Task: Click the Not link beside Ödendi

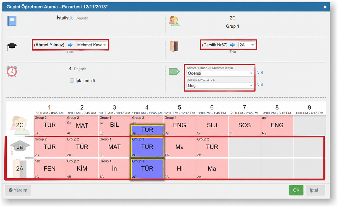Action: (x=260, y=73)
